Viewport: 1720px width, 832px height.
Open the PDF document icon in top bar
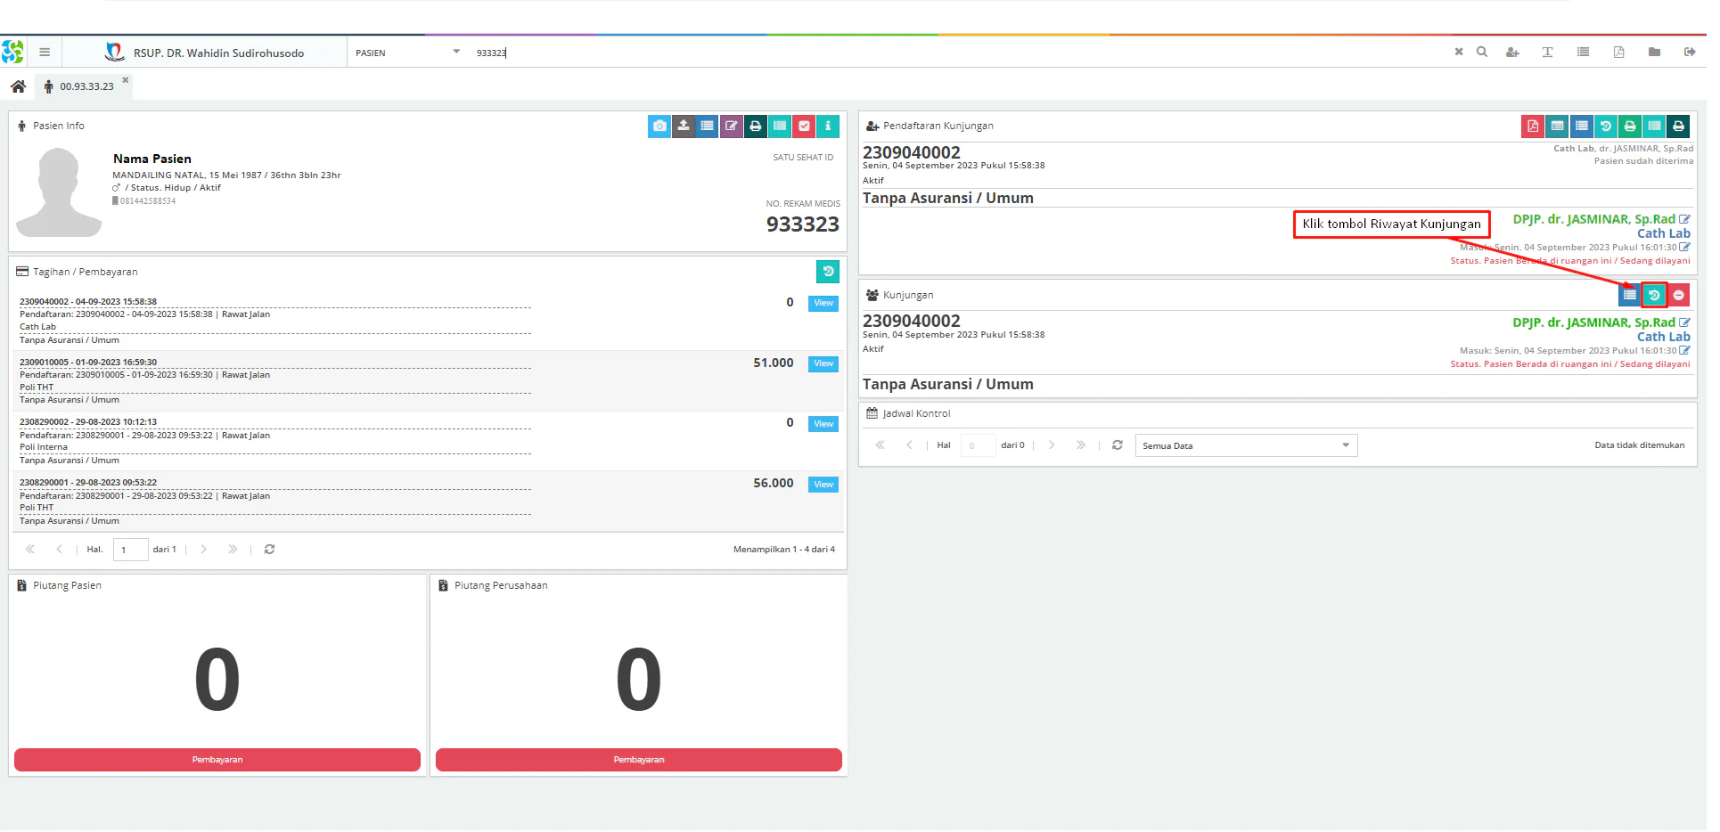[1619, 53]
